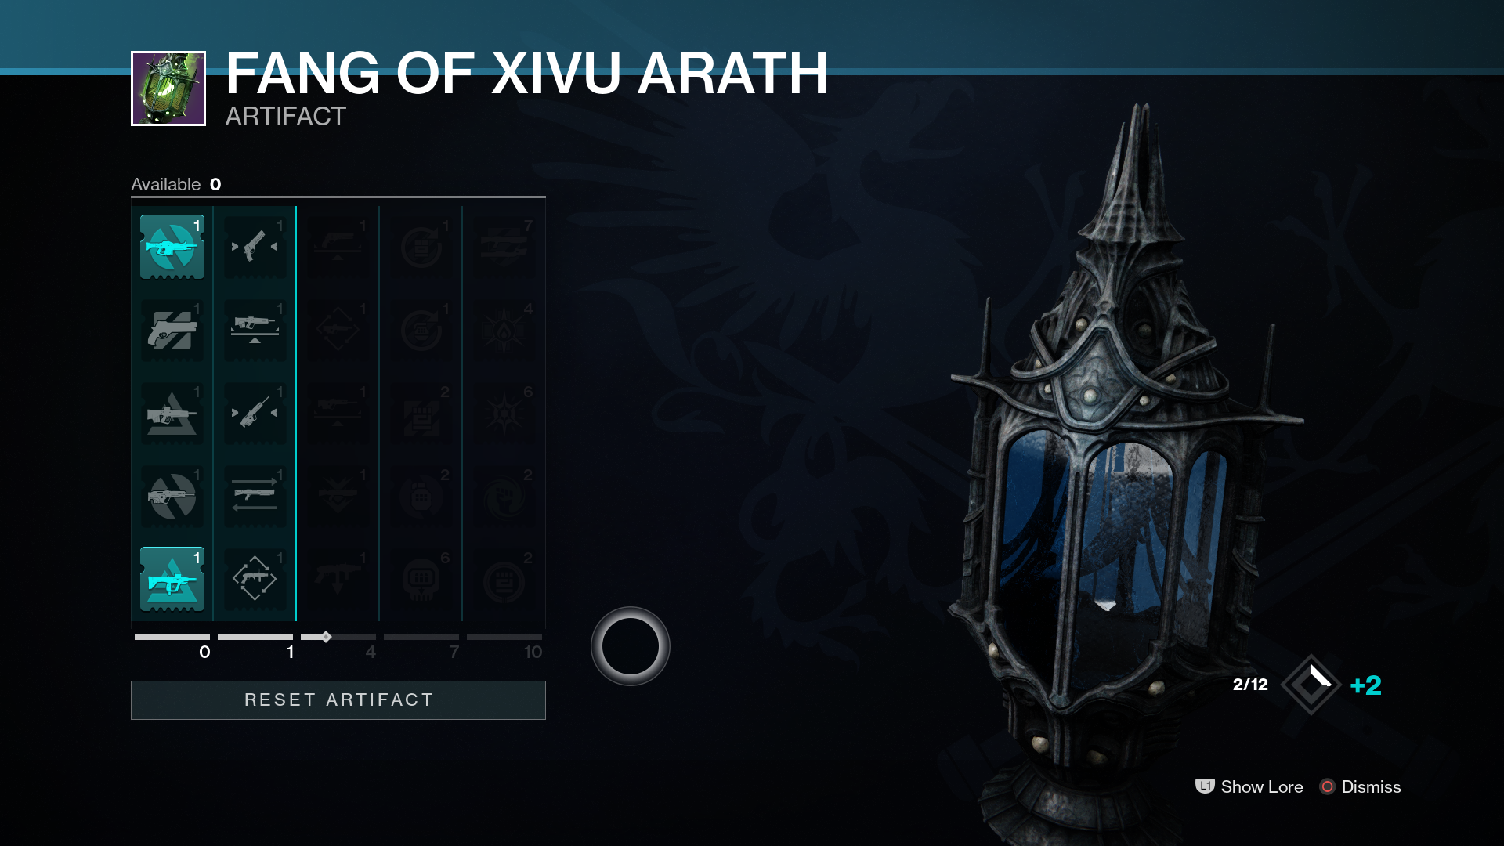1504x846 pixels.
Task: Inspect the locked mod costing 7
Action: point(504,248)
